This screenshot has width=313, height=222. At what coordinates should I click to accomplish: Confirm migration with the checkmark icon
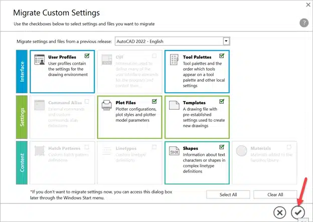click(x=298, y=212)
